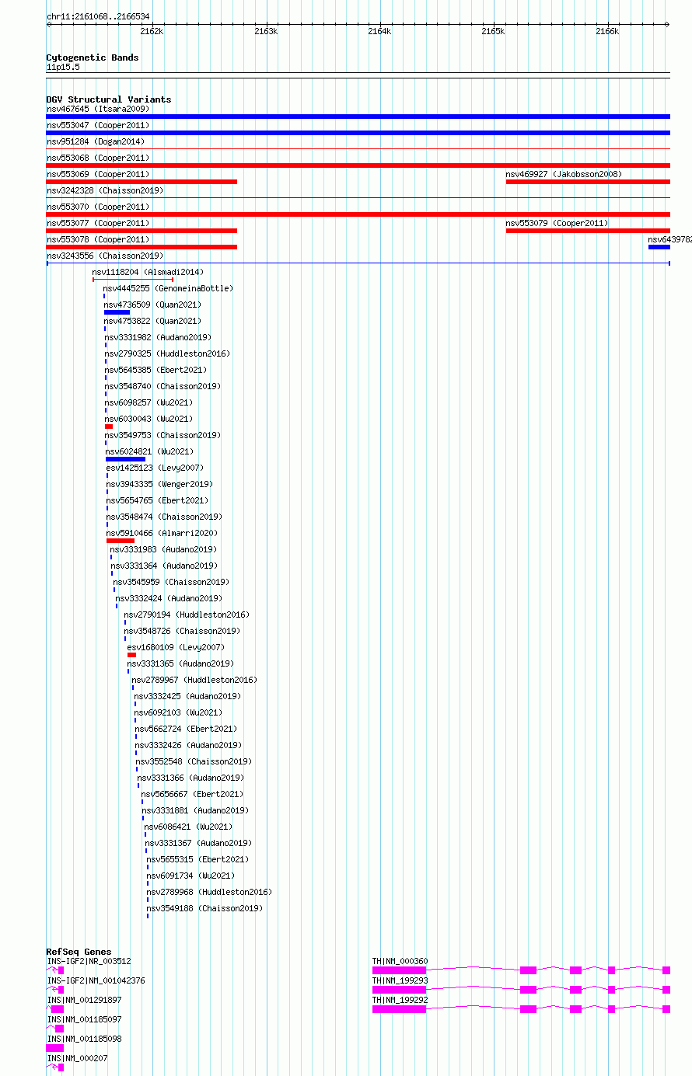Image resolution: width=692 pixels, height=1076 pixels.
Task: Open the TH|NM_199293 gene transcript
Action: [521, 990]
